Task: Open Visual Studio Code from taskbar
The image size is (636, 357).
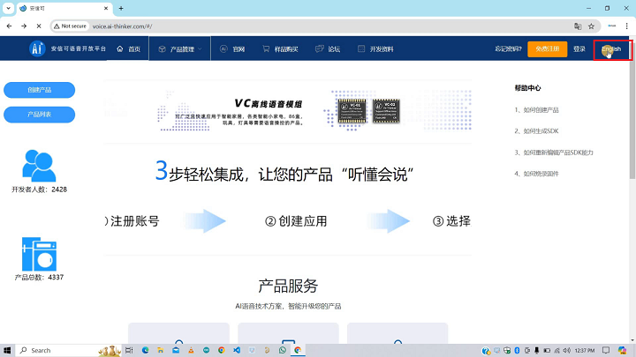Action: (237, 350)
